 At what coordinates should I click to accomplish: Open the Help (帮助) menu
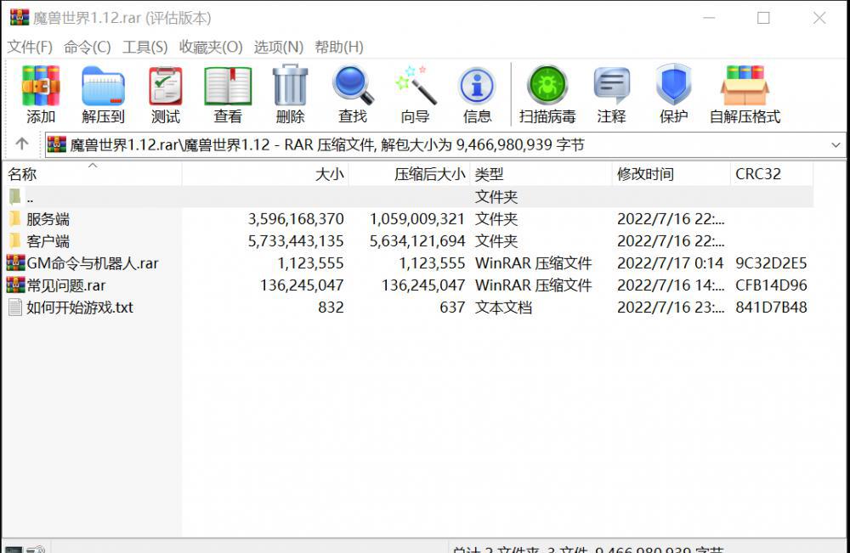[x=339, y=47]
